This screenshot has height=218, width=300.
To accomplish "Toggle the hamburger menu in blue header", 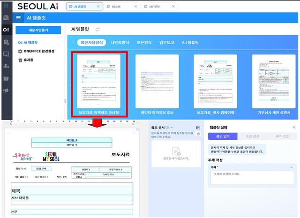I will point(18,18).
